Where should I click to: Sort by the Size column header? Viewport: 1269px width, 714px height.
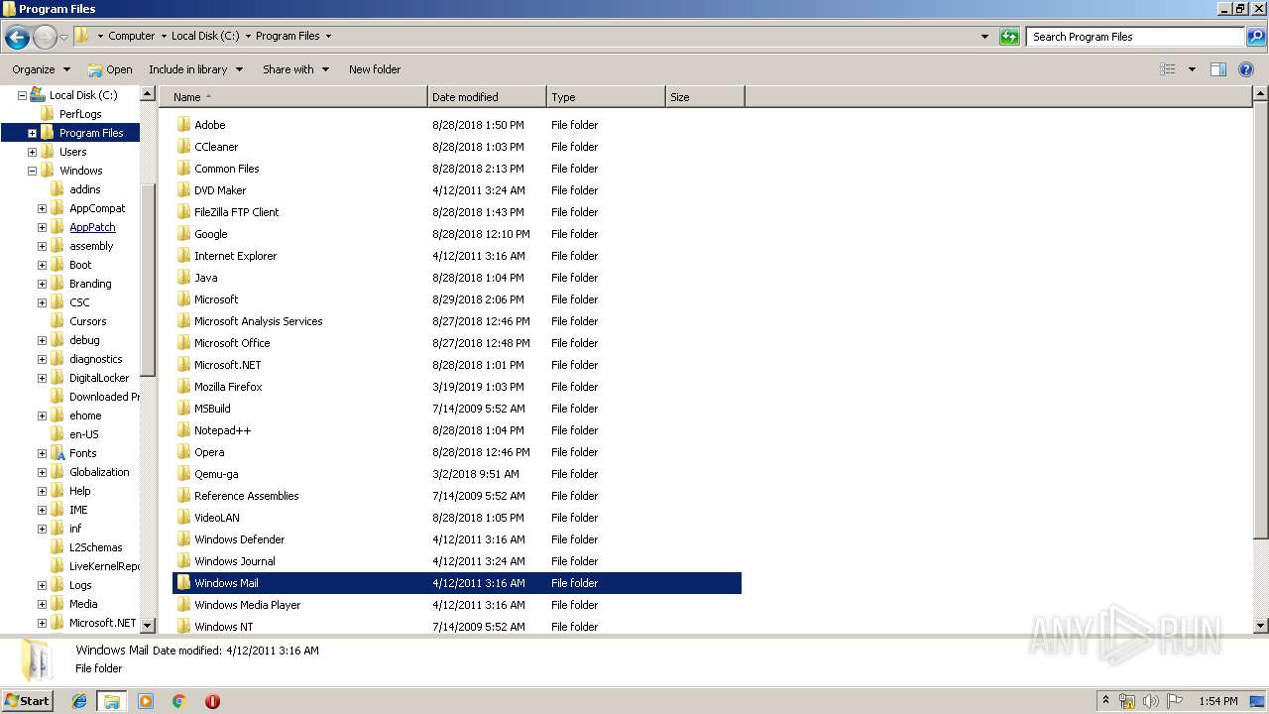point(705,97)
